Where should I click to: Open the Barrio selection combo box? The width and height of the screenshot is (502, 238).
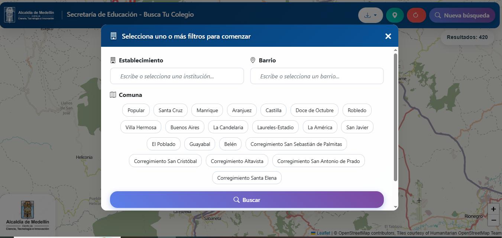click(x=317, y=76)
